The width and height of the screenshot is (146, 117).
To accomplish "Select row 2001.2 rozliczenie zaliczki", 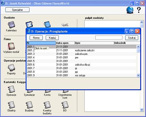I will click(x=82, y=50).
